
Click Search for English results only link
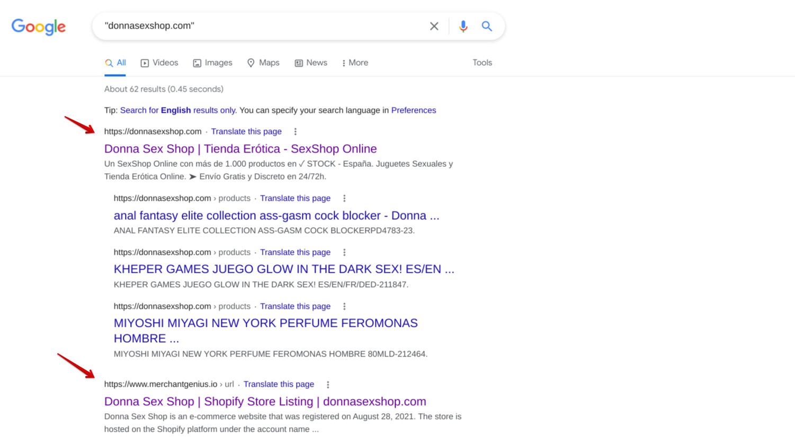coord(177,110)
